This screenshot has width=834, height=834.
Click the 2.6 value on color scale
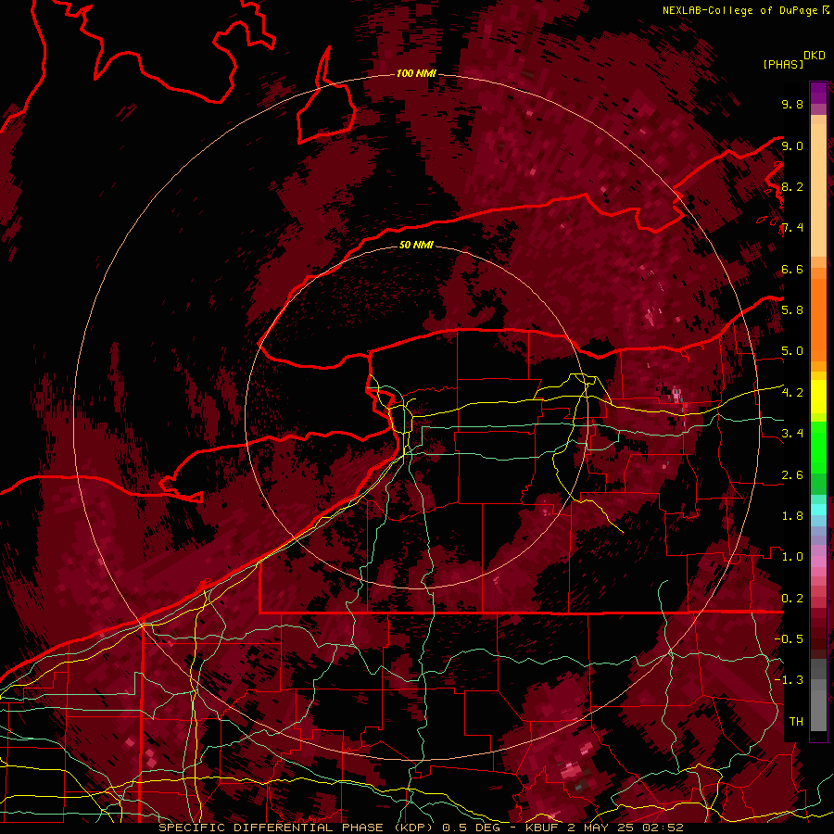tap(792, 475)
